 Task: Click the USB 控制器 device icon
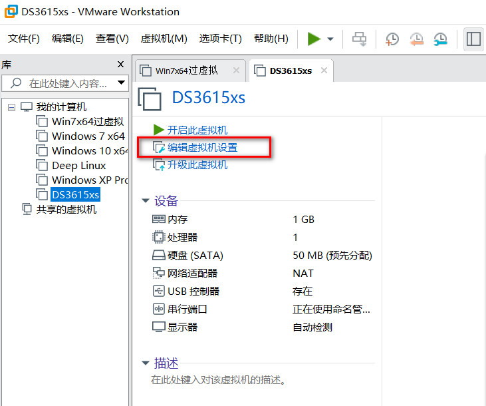159,291
